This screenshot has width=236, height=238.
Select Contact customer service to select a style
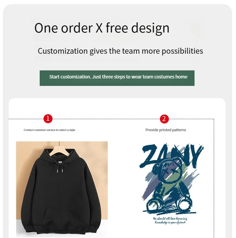(49, 130)
